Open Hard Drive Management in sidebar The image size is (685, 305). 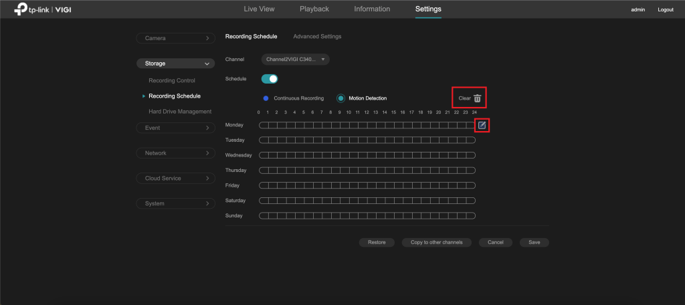point(180,112)
